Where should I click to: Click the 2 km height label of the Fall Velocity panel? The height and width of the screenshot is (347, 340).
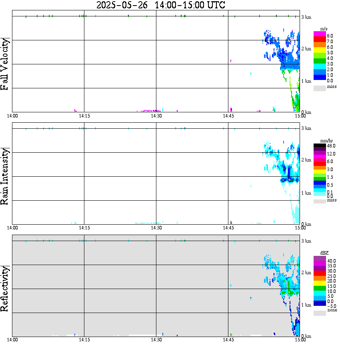(x=306, y=49)
